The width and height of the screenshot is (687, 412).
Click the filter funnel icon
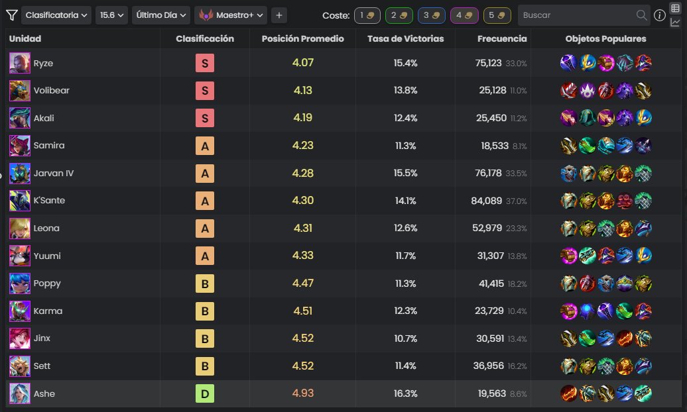coord(12,15)
